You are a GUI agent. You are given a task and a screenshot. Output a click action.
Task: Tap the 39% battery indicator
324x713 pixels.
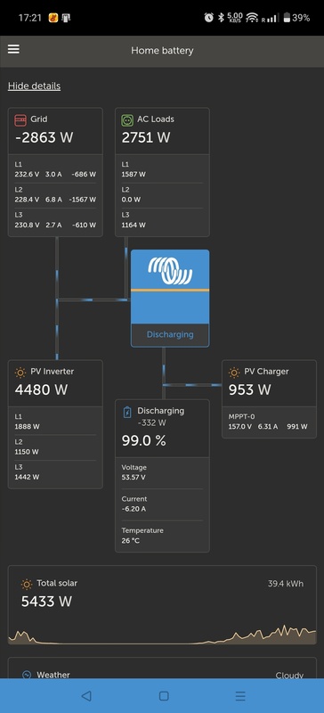pyautogui.click(x=296, y=18)
